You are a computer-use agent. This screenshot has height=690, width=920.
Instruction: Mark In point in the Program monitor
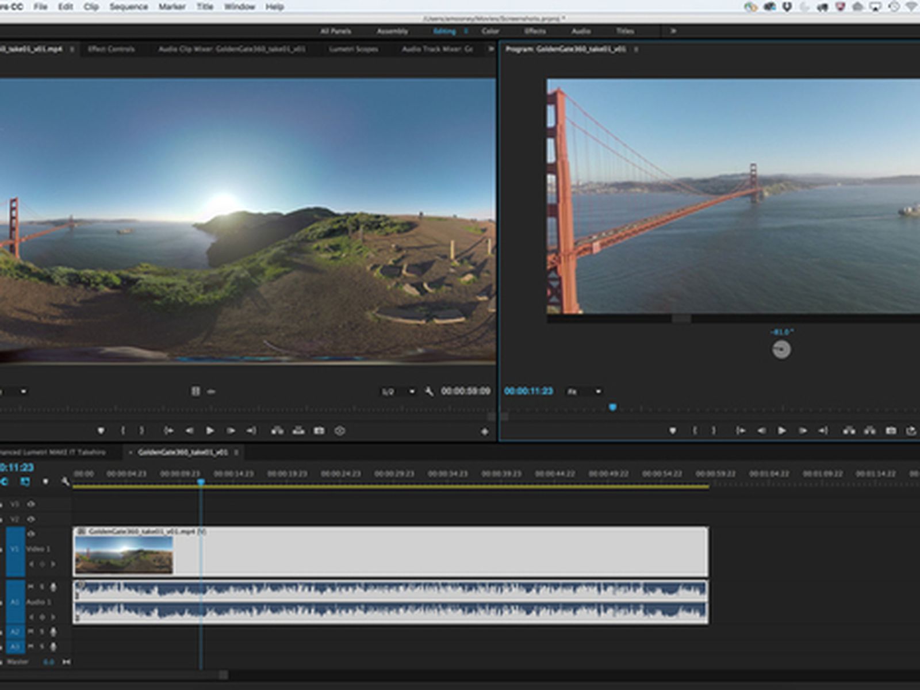[x=695, y=431]
